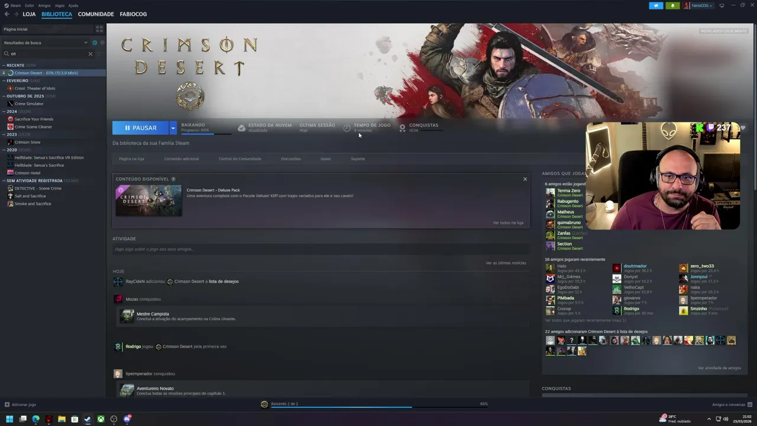Open the green notifications bell
This screenshot has width=757, height=426.
point(672,5)
